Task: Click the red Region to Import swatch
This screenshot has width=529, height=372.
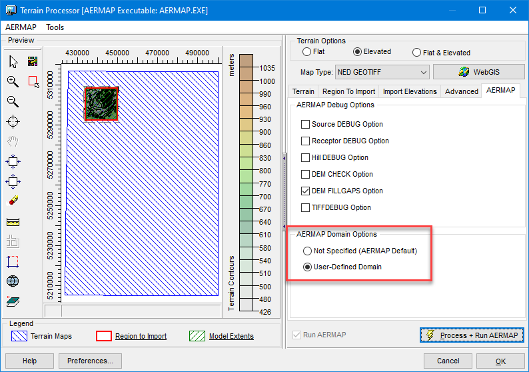Action: (x=104, y=336)
